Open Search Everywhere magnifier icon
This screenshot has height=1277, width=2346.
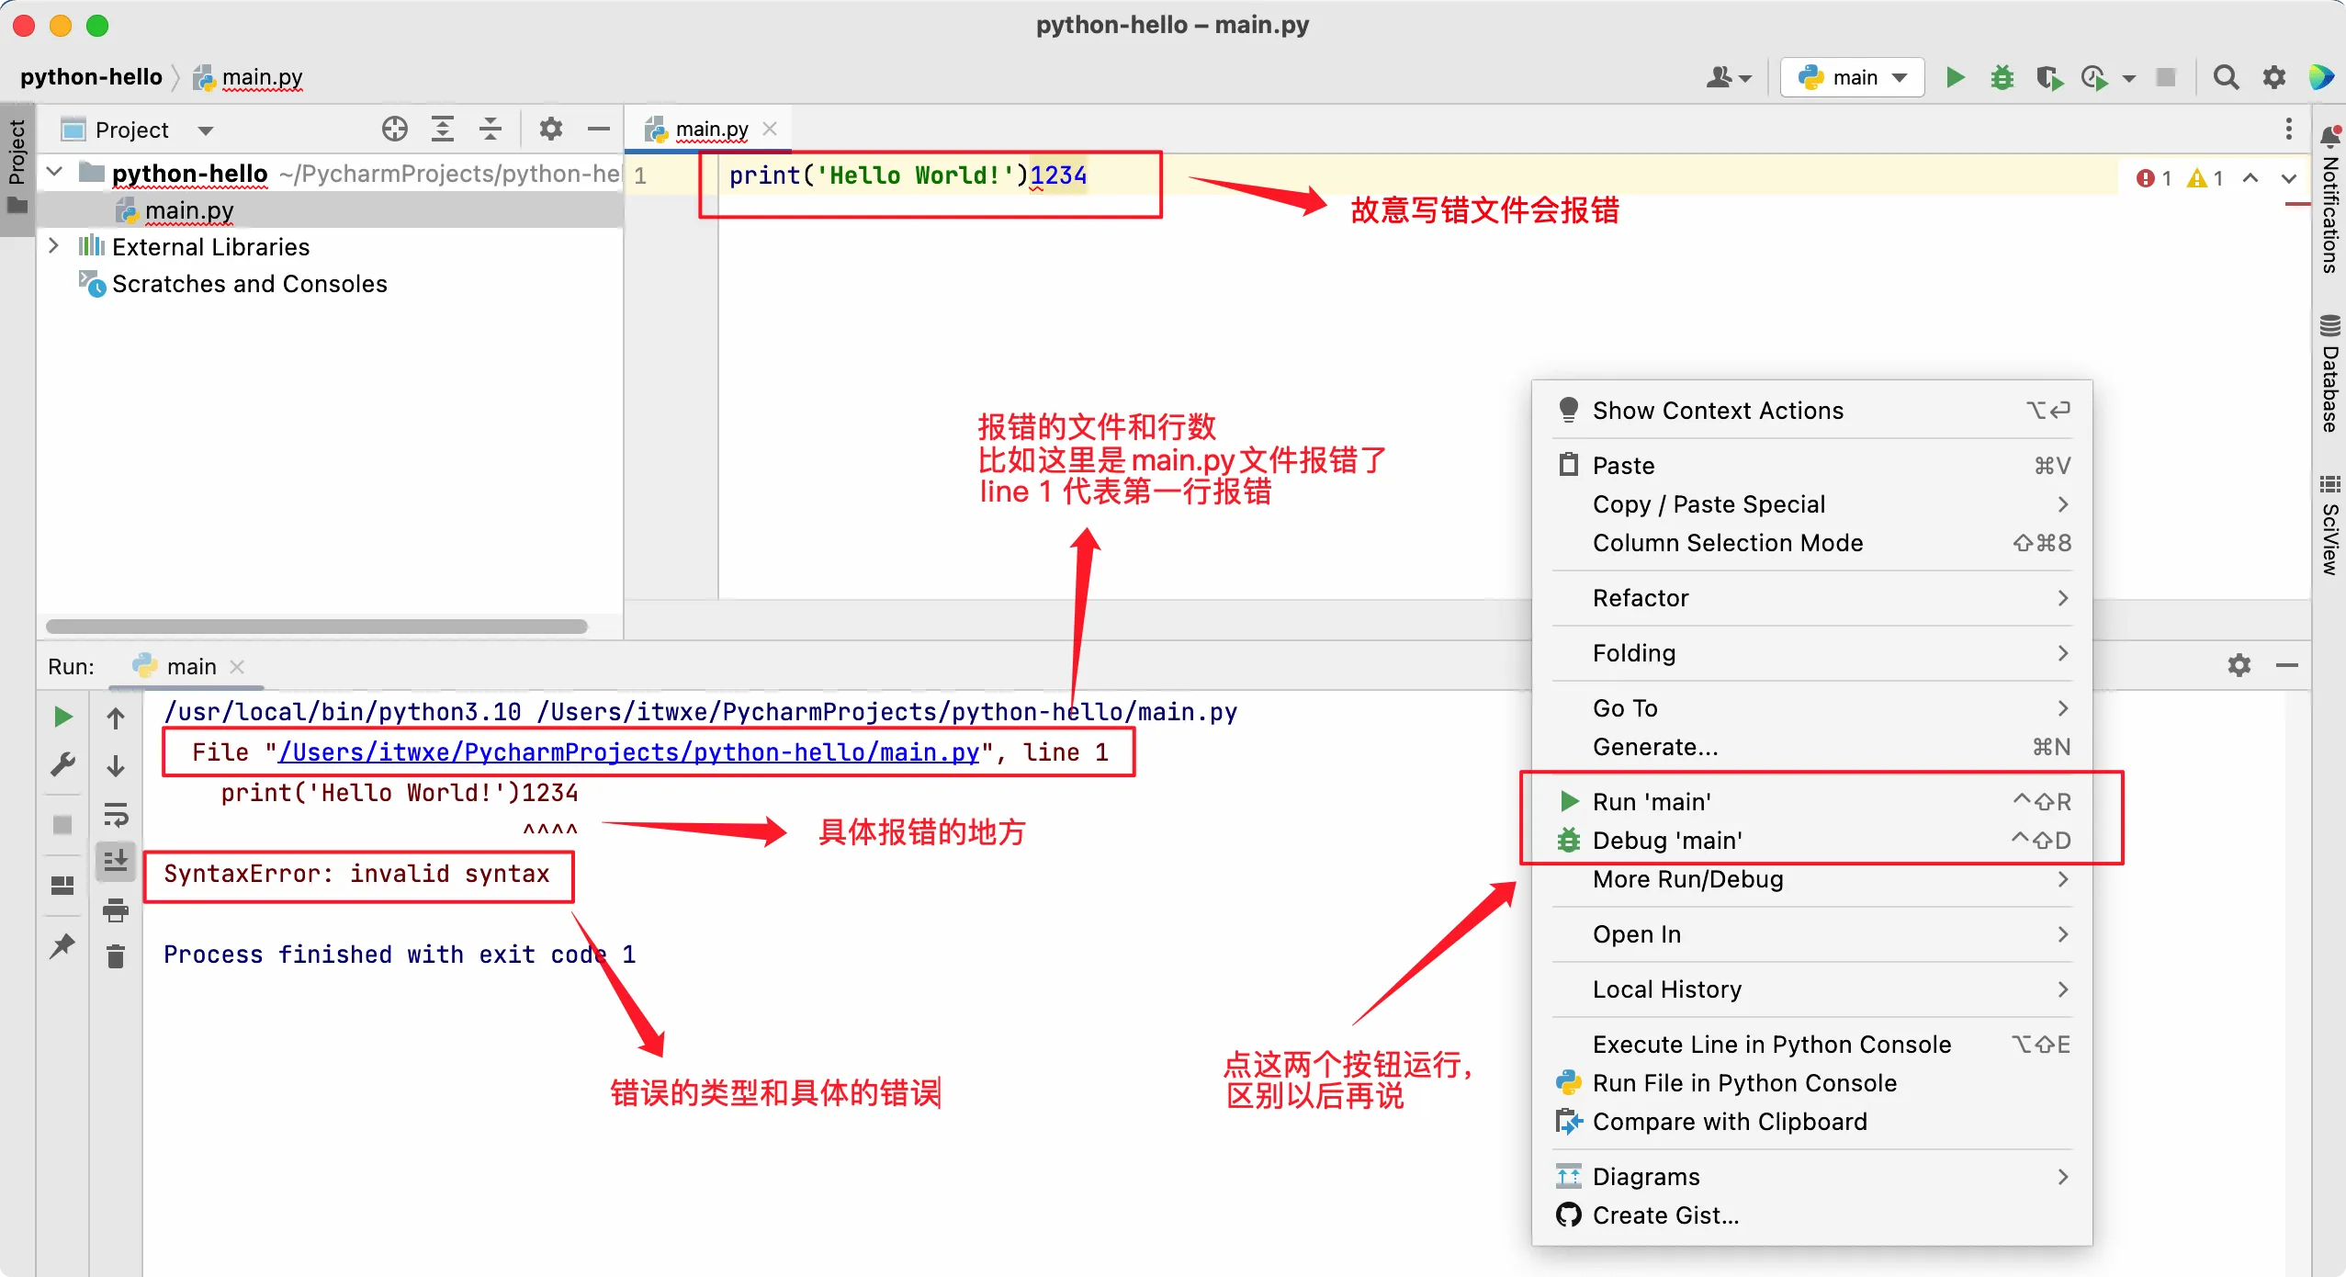pos(2226,77)
